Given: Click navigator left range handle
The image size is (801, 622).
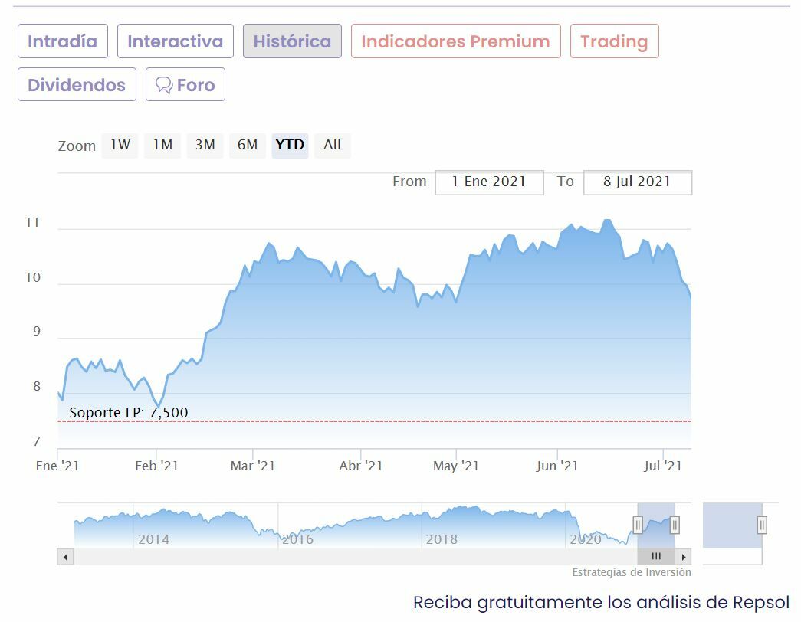Looking at the screenshot, I should click(x=638, y=525).
